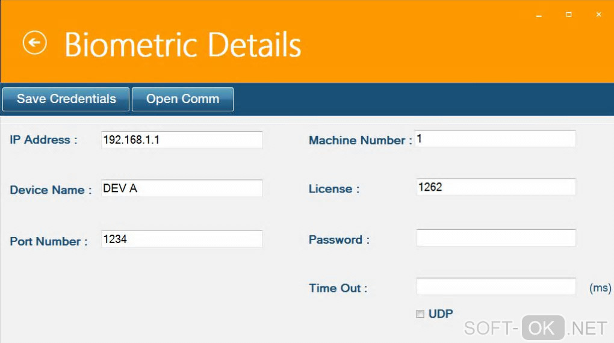Focus the License input box
The width and height of the screenshot is (614, 343).
[495, 187]
